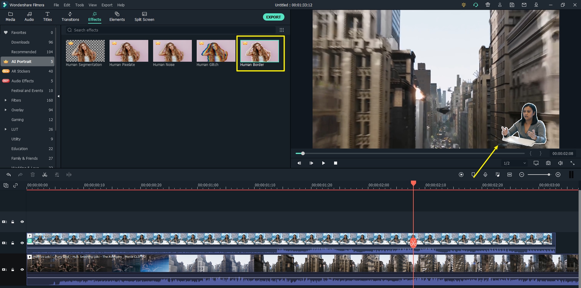Image resolution: width=581 pixels, height=288 pixels.
Task: Toggle the effects grid view icon
Action: (x=282, y=30)
